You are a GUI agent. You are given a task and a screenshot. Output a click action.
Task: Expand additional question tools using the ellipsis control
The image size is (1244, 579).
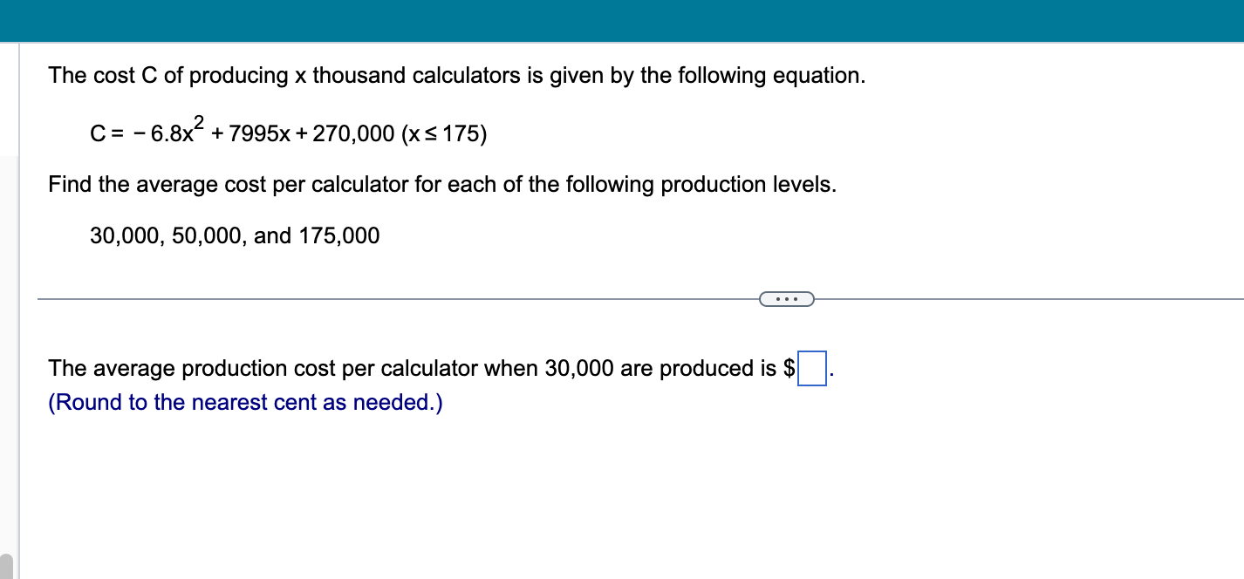[786, 299]
